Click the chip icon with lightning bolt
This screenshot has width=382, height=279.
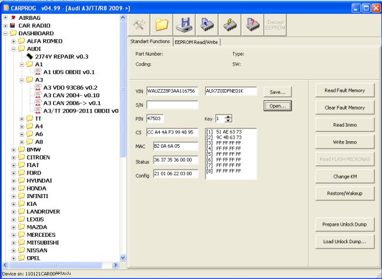230,25
